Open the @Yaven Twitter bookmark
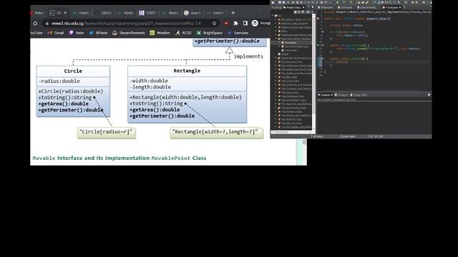This screenshot has width=458, height=257. coord(99,33)
